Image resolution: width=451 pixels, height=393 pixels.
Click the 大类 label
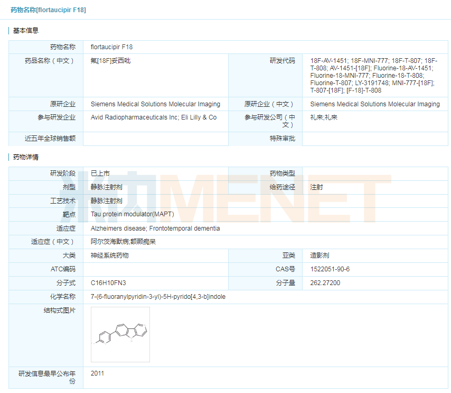click(x=69, y=255)
